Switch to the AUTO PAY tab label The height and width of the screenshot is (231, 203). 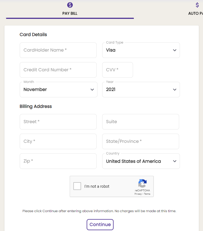[x=196, y=13]
